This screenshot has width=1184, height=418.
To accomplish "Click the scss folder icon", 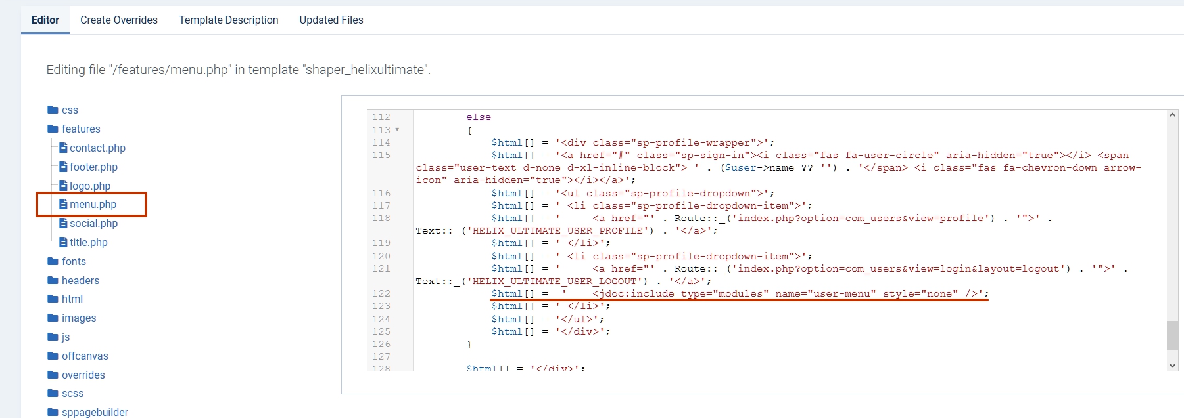I will [53, 393].
